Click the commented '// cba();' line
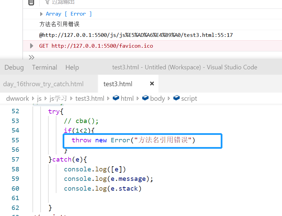282x216 pixels. 81,121
